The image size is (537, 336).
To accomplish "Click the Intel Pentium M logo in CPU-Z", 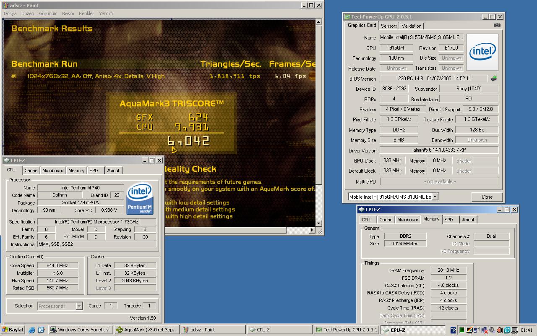I will tap(140, 198).
